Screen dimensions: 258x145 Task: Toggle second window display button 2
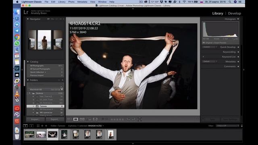31,126
